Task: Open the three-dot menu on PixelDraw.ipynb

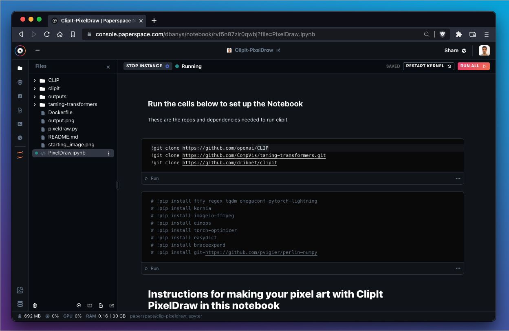Action: (108, 153)
